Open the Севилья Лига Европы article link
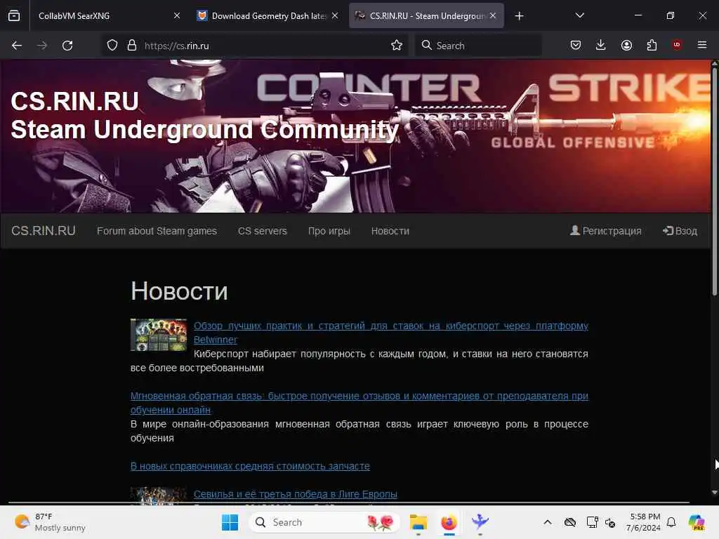 (296, 494)
